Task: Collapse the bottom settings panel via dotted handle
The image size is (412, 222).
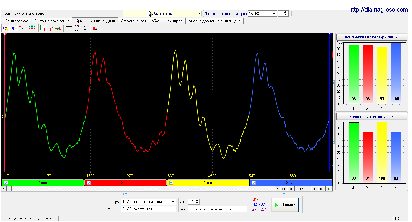Action: tap(204, 194)
